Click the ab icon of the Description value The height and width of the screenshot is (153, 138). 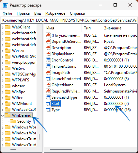click(48, 48)
